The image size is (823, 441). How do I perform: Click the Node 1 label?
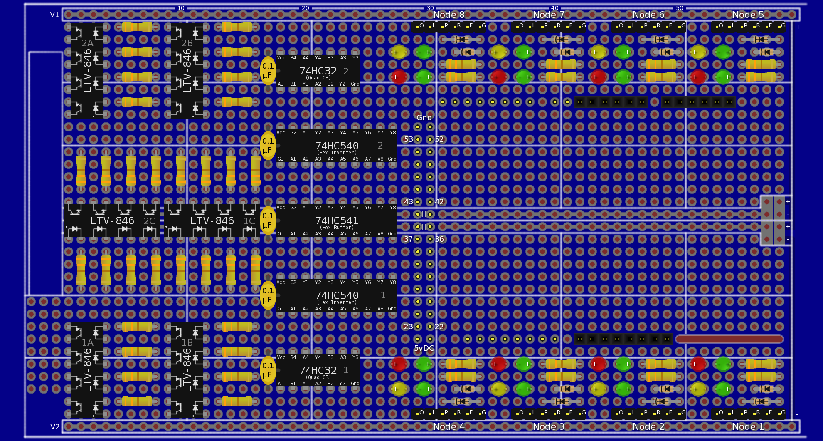[x=748, y=426]
